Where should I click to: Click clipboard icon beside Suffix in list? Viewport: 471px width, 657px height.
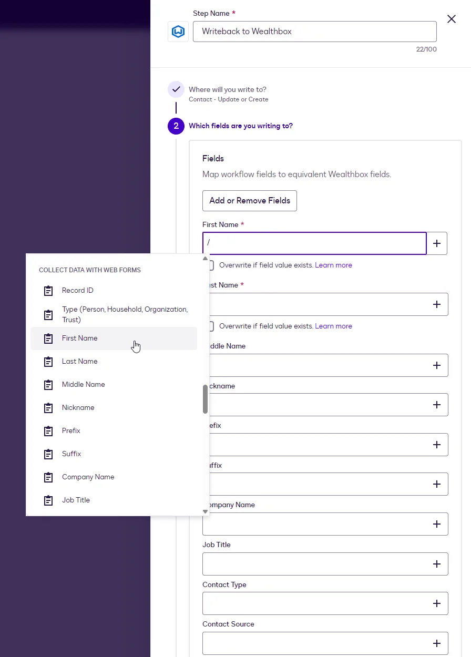click(48, 454)
